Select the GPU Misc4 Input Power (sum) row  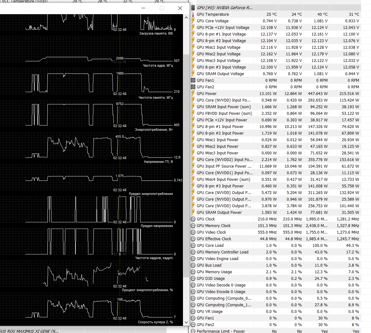point(275,180)
